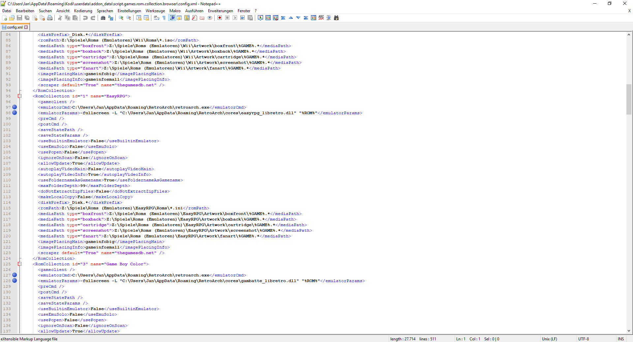This screenshot has height=342, width=633.
Task: Click UTF-8 in the status bar
Action: [x=583, y=339]
